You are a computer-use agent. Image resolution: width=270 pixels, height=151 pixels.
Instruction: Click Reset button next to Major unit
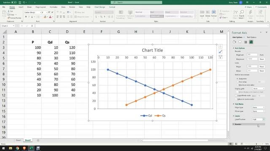tap(262, 67)
